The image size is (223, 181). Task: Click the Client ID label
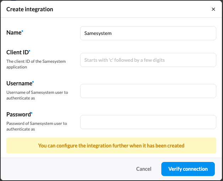pyautogui.click(x=17, y=52)
